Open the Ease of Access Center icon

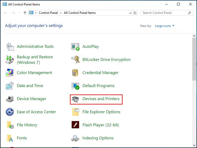(10, 112)
